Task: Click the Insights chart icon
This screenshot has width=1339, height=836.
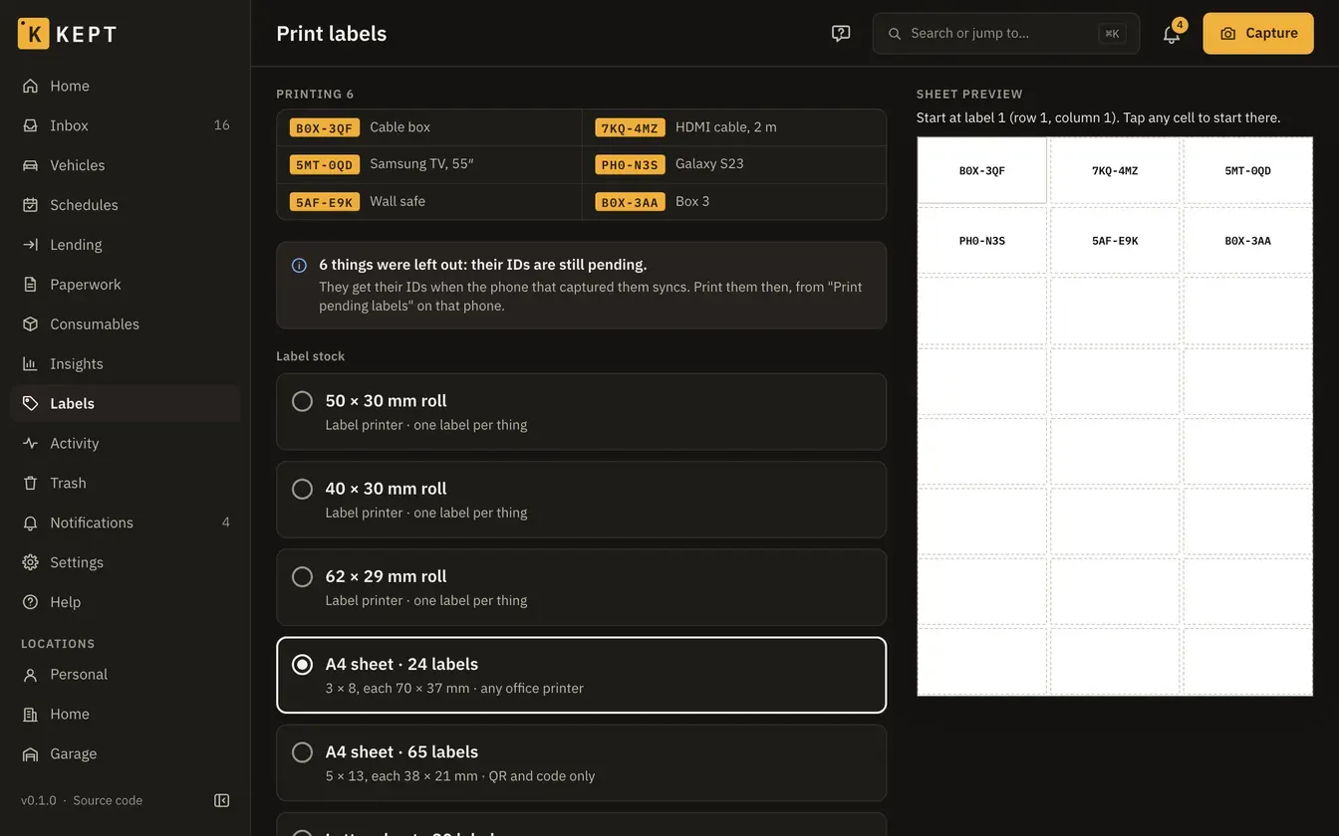Action: [x=31, y=364]
